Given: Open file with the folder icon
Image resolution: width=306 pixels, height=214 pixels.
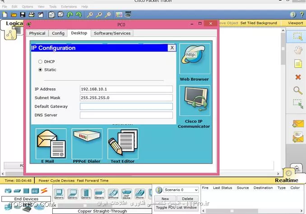Looking at the screenshot, I should (14, 15).
